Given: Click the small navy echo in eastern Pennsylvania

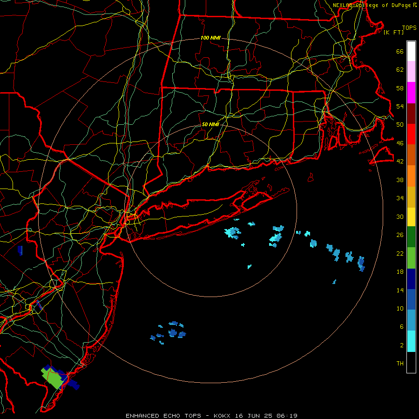Looking at the screenshot, I should coord(20,250).
